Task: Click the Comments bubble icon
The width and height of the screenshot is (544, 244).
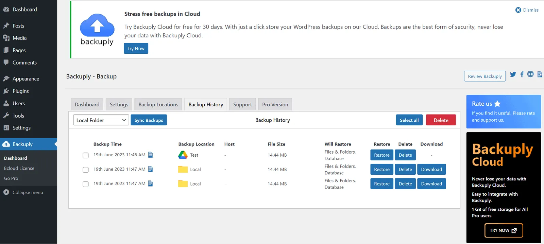Action: click(6, 63)
